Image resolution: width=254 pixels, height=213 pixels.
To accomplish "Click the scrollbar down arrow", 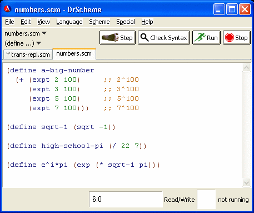I will (246, 183).
